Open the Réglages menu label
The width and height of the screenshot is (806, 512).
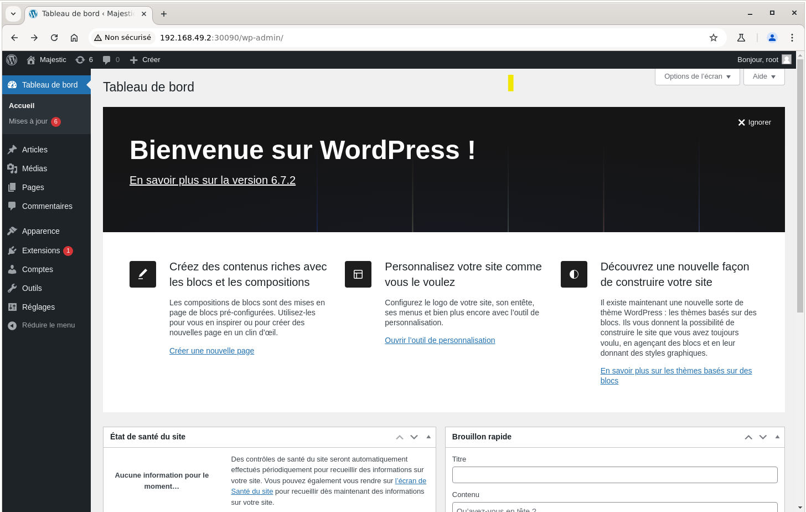tap(38, 307)
